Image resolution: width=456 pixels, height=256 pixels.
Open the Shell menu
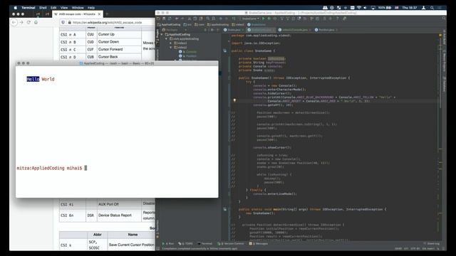(x=43, y=8)
